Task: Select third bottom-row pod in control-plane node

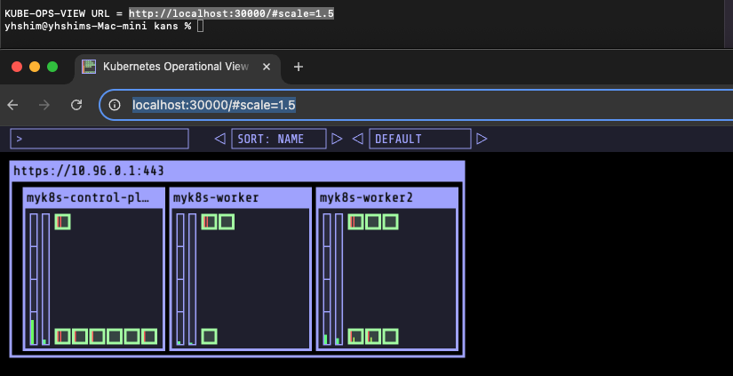Action: [x=97, y=336]
